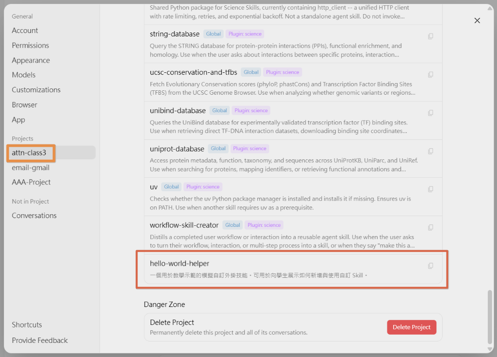Click the Global tag on unibind-database
Image resolution: width=497 pixels, height=357 pixels.
[219, 110]
